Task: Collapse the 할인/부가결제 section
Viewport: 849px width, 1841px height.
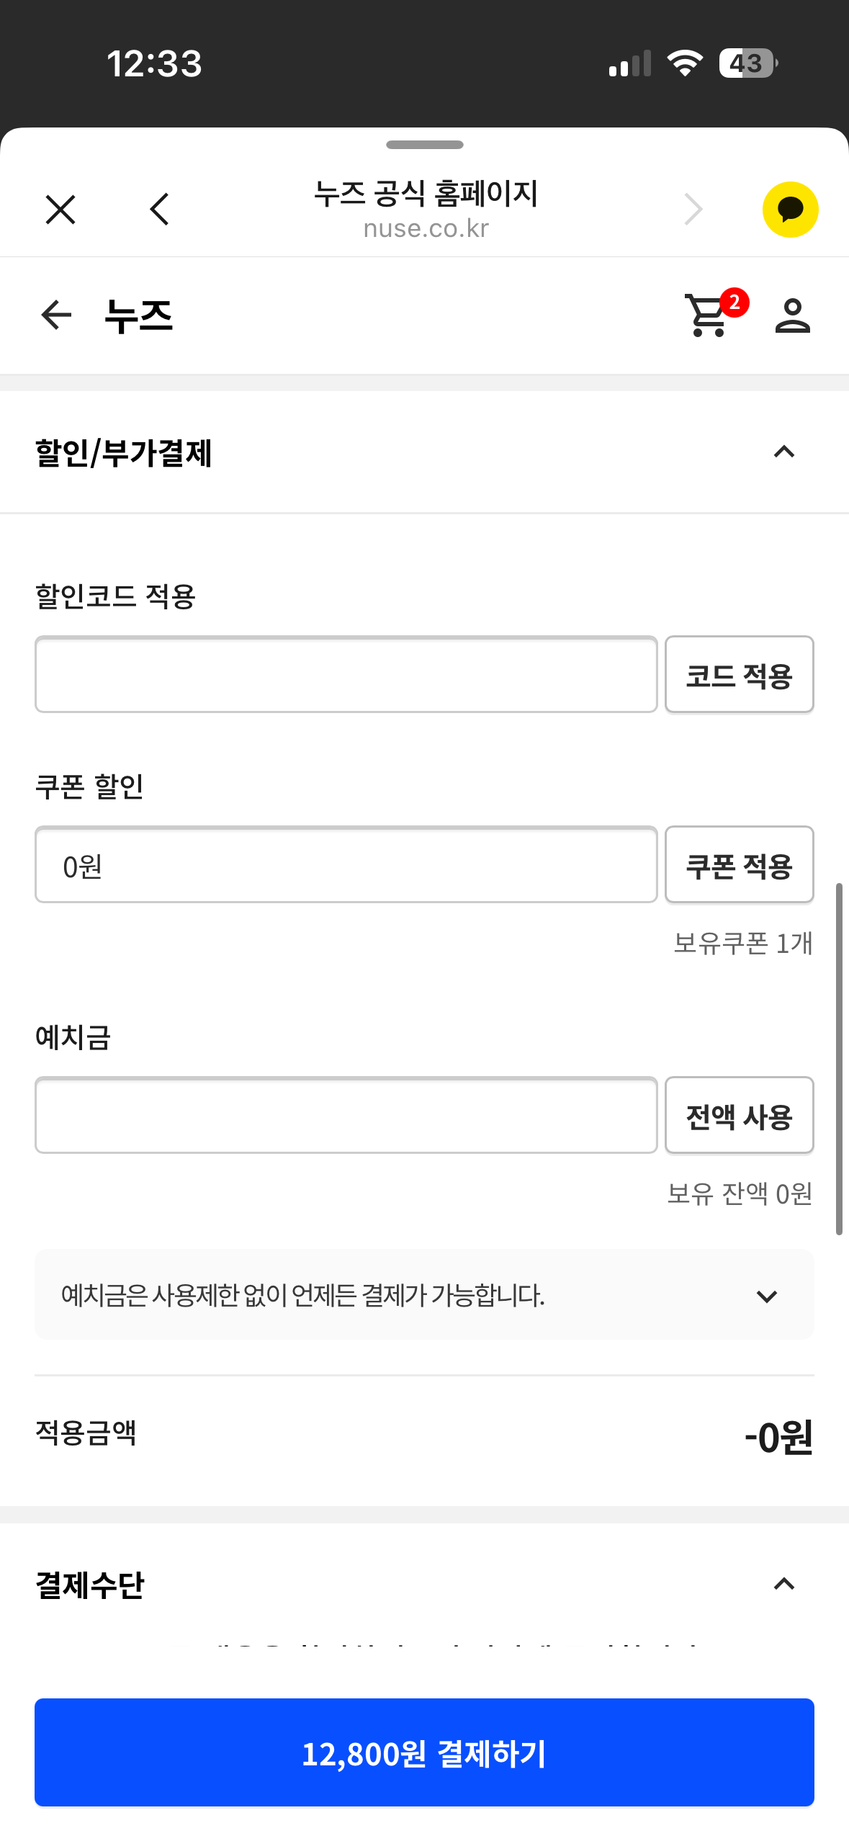Action: pyautogui.click(x=783, y=452)
